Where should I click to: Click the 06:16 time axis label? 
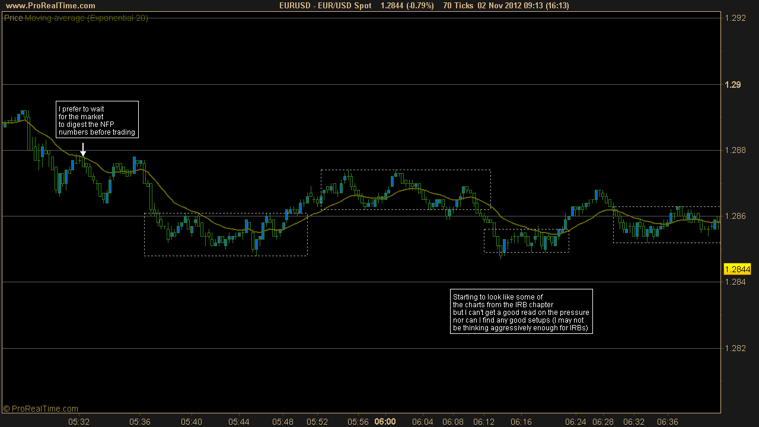(x=521, y=422)
